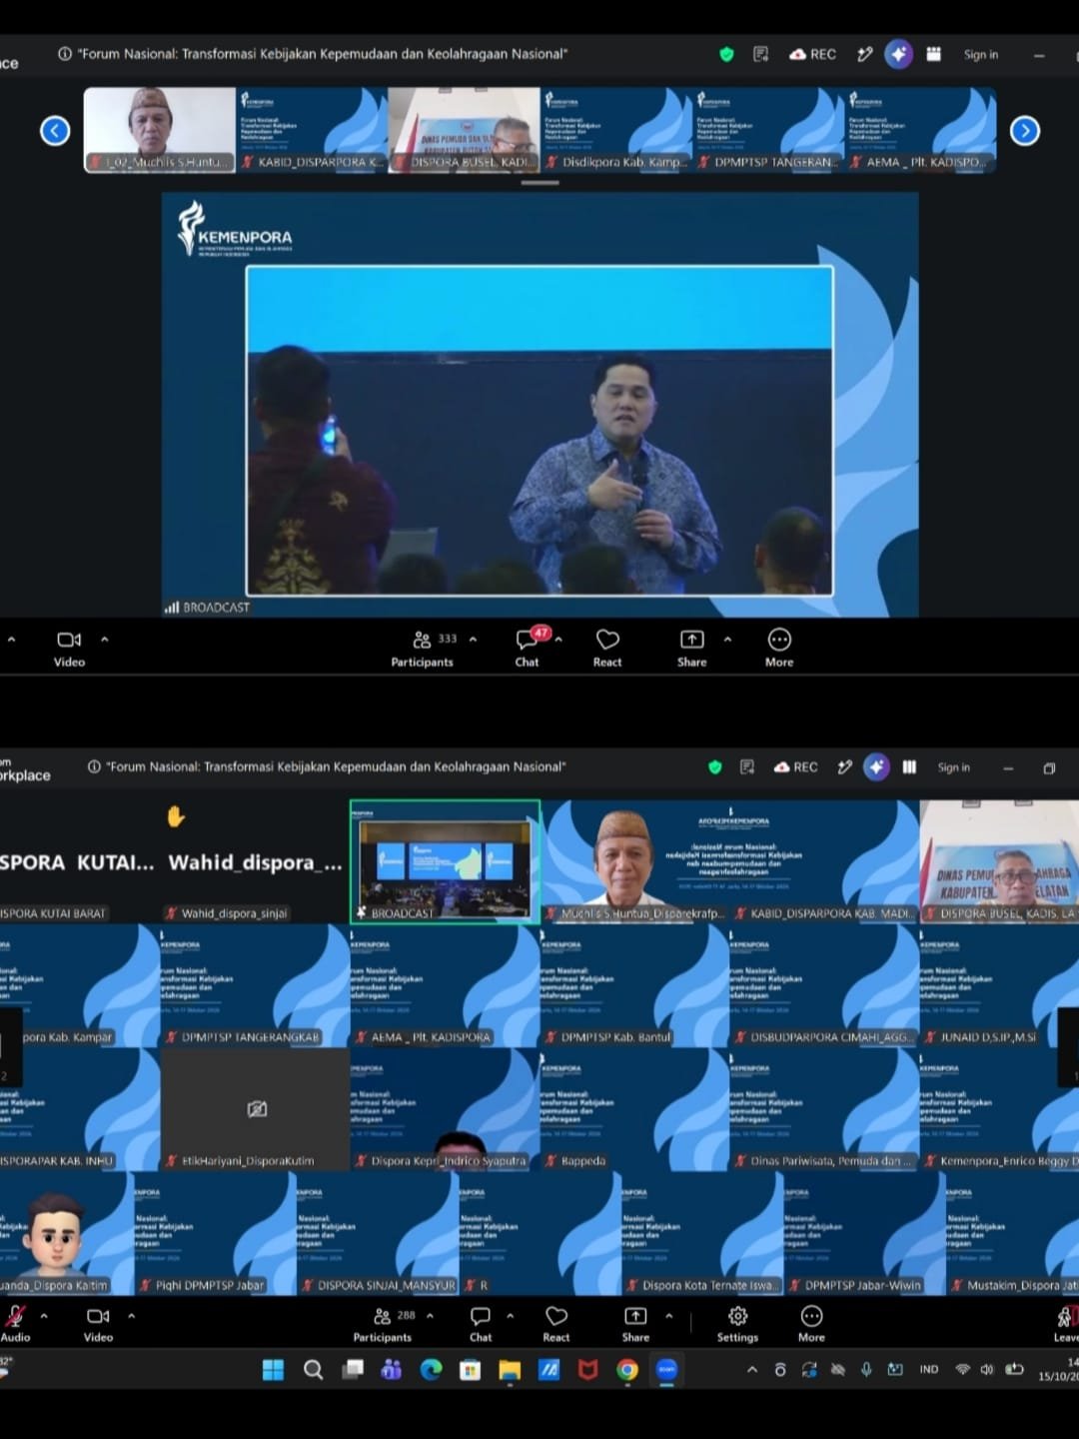Screen dimensions: 1079x1439
Task: Open Chat with 47 unread messages
Action: pyautogui.click(x=528, y=648)
